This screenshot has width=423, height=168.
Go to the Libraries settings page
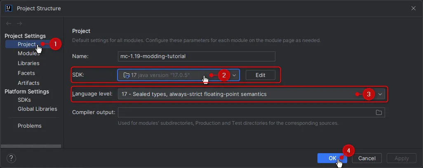click(x=28, y=63)
